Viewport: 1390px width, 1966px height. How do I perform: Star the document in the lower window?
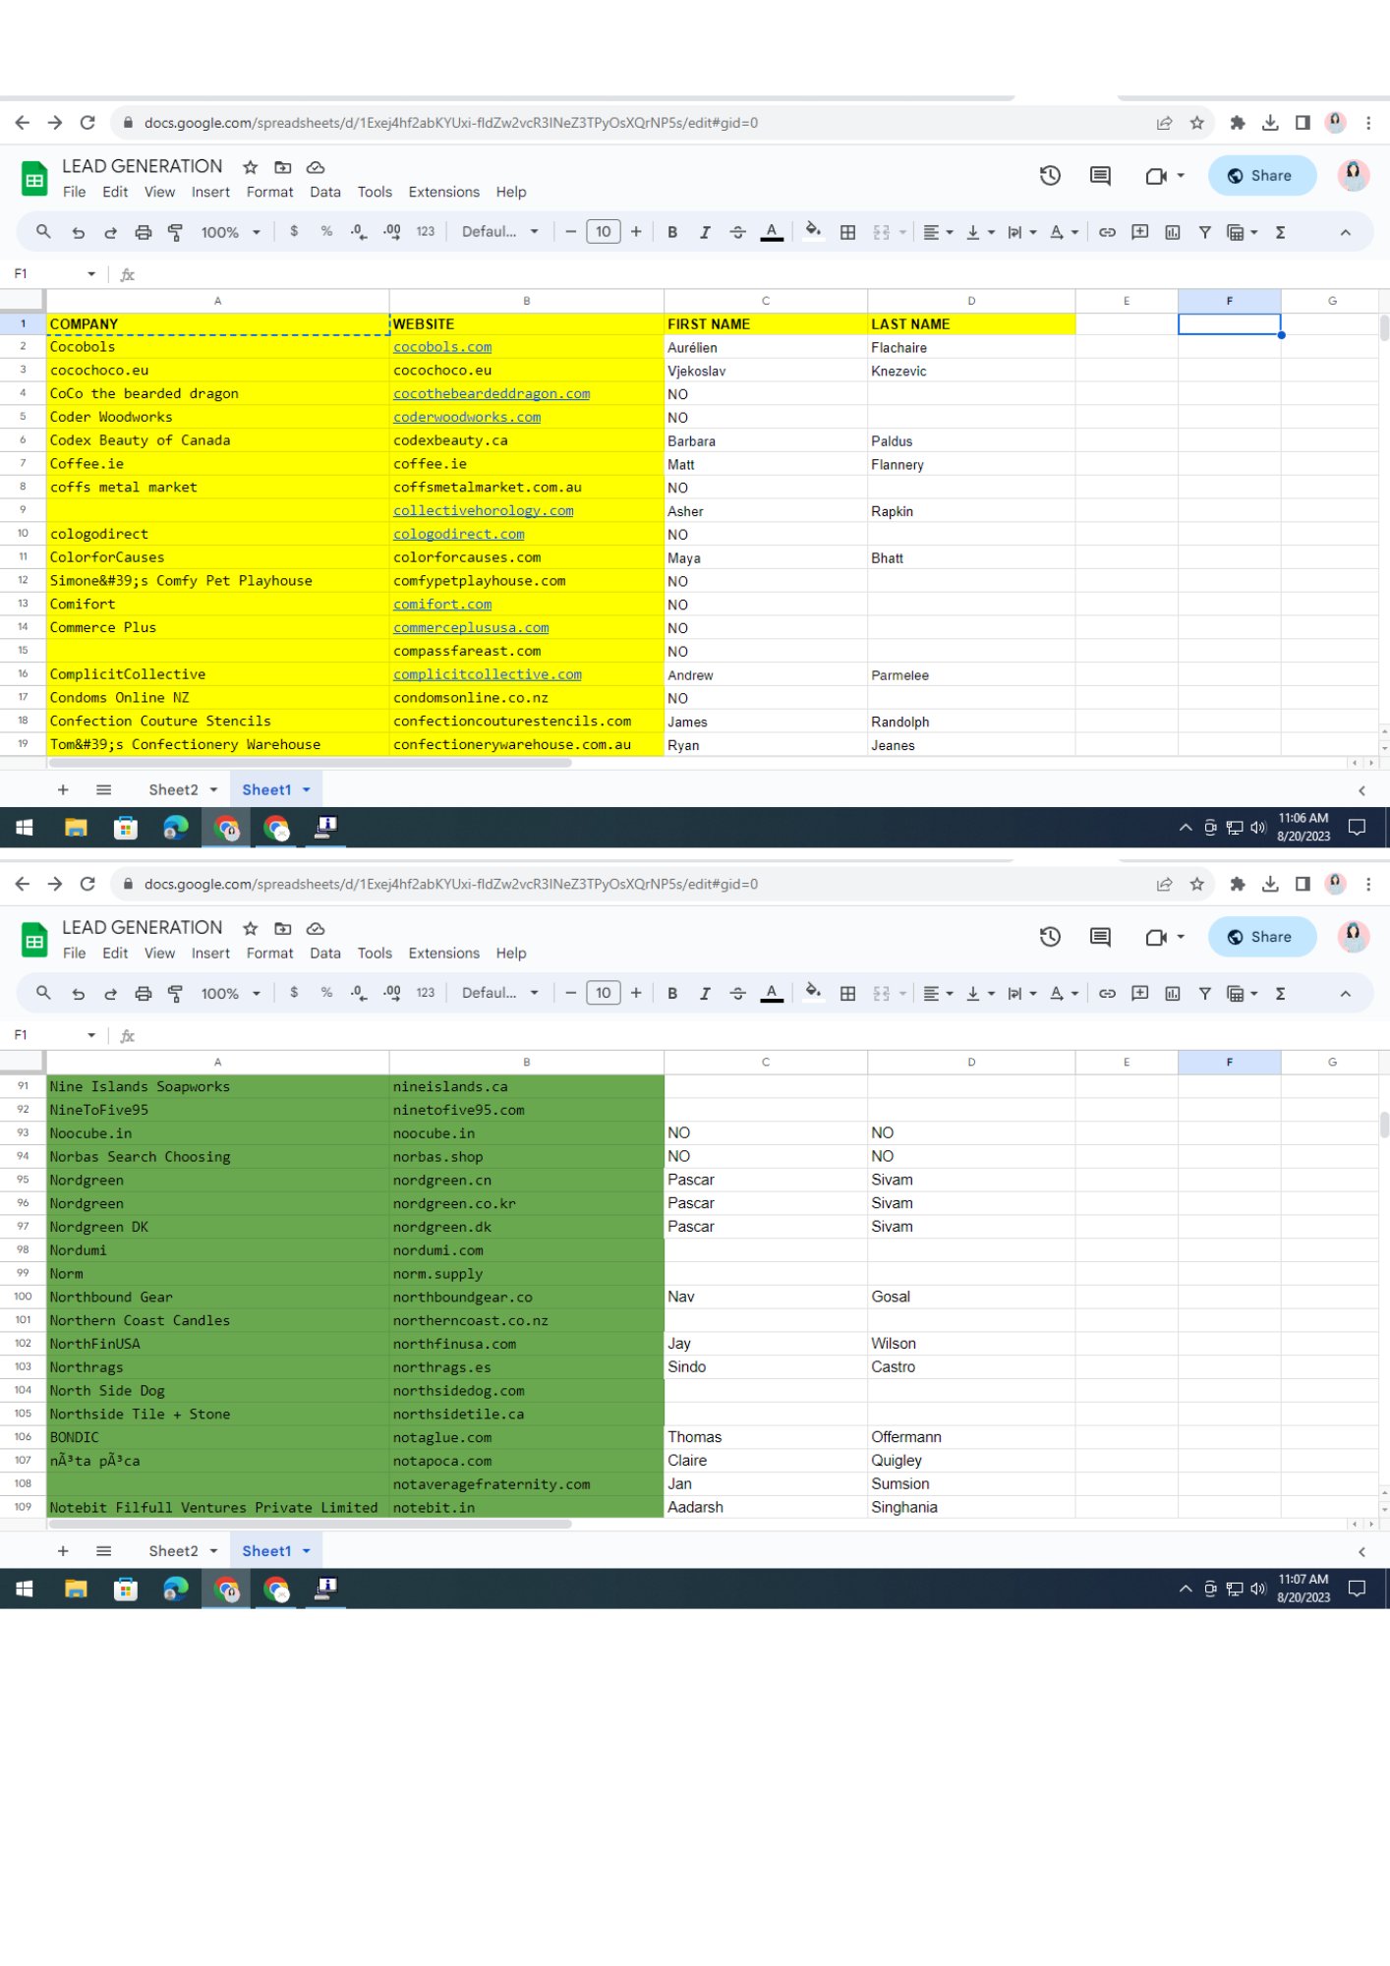click(251, 928)
